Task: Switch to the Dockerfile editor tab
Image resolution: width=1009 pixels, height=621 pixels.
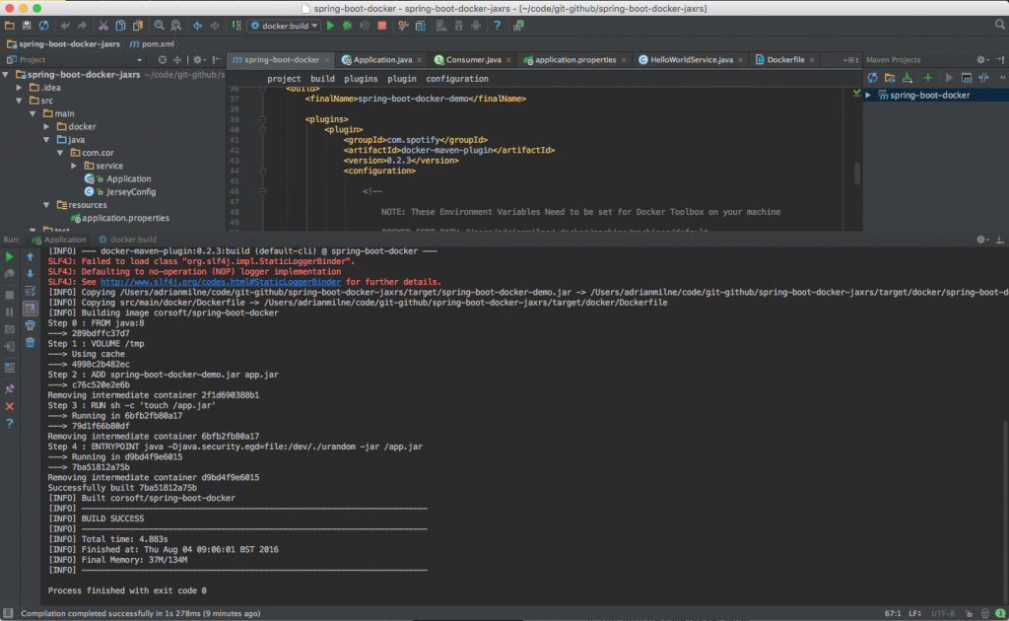Action: [x=783, y=59]
